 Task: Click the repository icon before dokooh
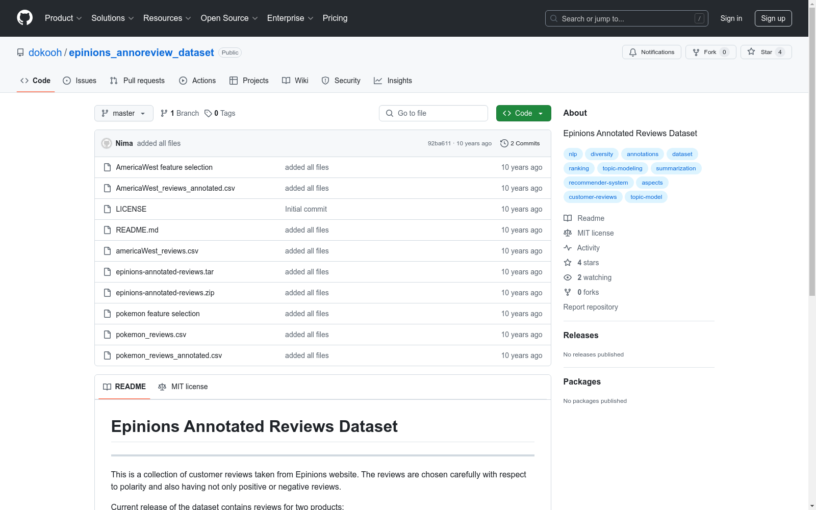(x=20, y=53)
